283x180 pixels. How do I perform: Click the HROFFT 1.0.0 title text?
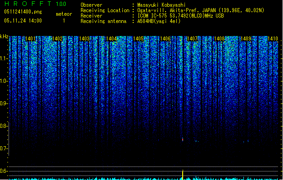coord(35,4)
